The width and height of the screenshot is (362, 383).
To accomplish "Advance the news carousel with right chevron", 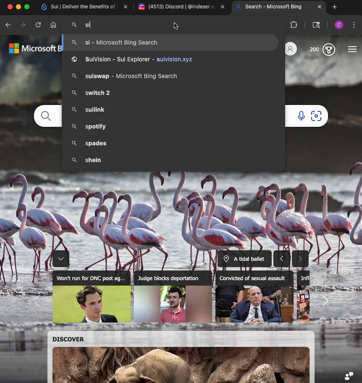I will 325,301.
